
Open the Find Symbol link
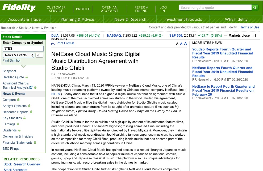(11, 61)
